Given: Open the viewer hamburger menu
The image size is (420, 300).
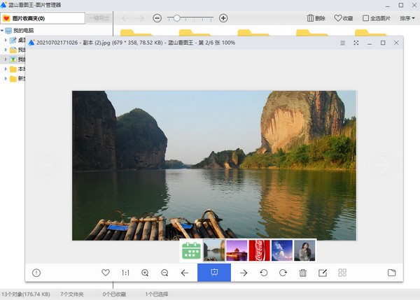Looking at the screenshot, I should (342, 43).
